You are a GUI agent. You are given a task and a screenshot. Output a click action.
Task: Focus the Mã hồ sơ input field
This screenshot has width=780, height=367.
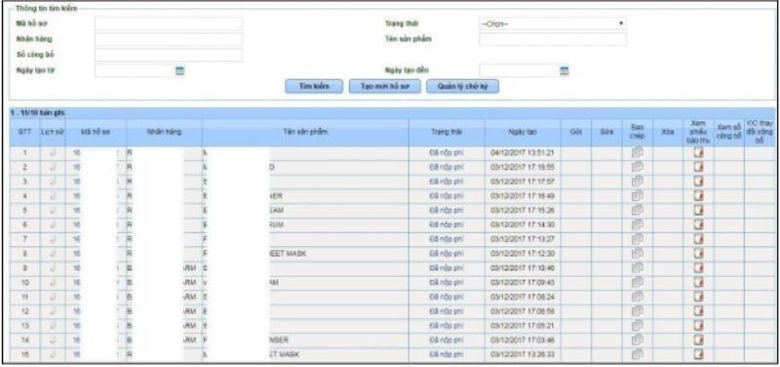click(x=169, y=23)
